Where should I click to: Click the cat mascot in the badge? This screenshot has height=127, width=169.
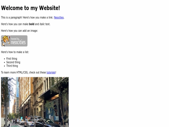coord(6,40)
